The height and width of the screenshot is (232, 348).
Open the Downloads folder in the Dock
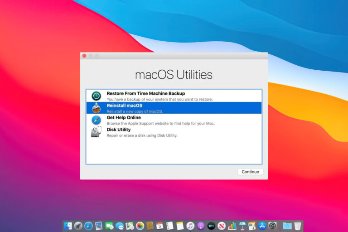click(x=287, y=226)
